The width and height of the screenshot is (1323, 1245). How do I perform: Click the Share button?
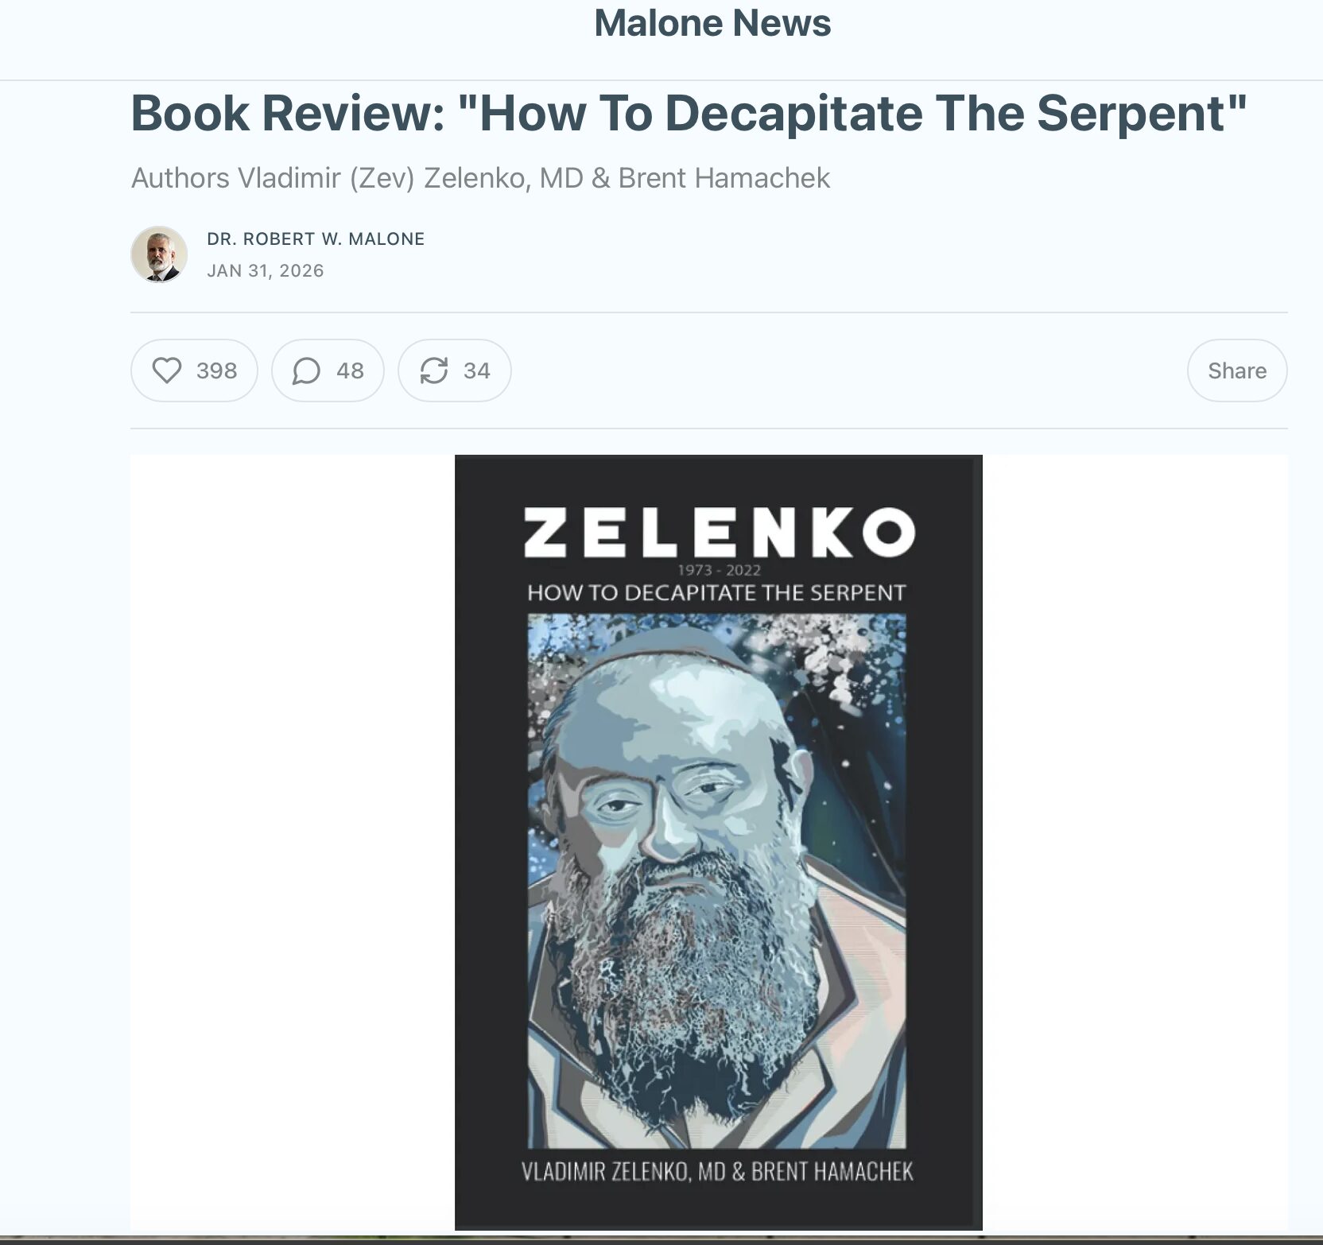coord(1236,370)
